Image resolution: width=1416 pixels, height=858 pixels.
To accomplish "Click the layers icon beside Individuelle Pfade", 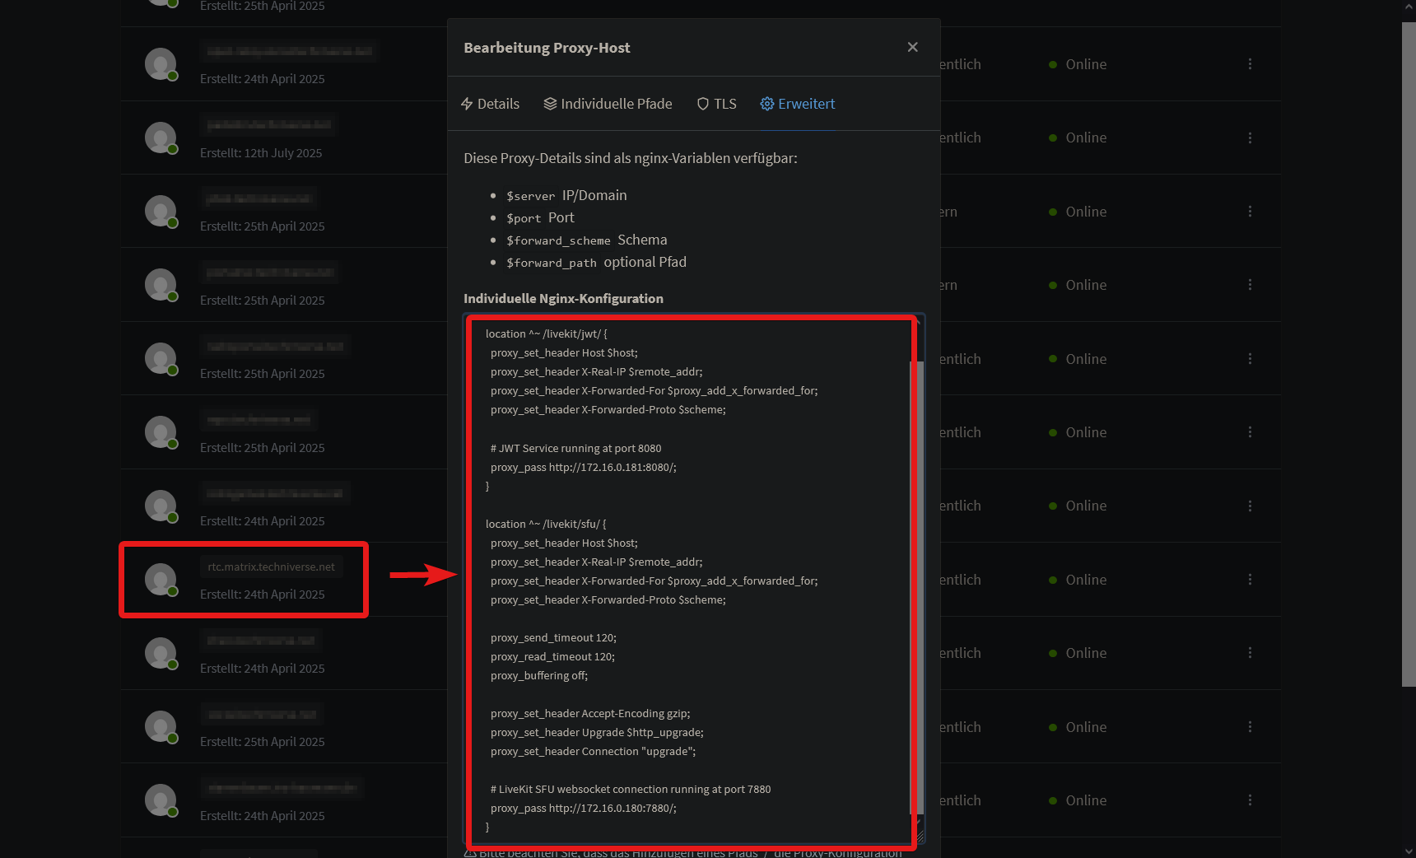I will pos(550,104).
